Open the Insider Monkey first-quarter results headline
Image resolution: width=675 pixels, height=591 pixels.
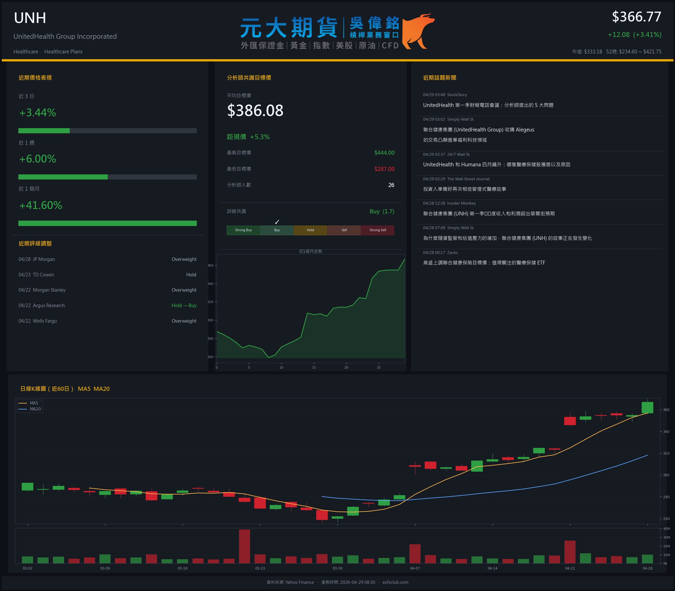[x=489, y=214]
